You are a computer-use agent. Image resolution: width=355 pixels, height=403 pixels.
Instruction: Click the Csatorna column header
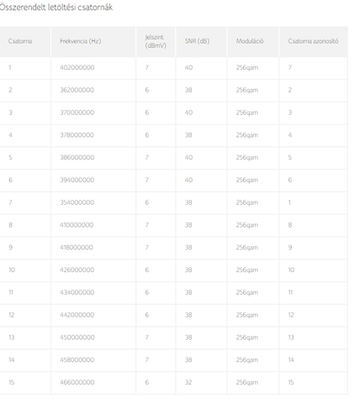20,41
